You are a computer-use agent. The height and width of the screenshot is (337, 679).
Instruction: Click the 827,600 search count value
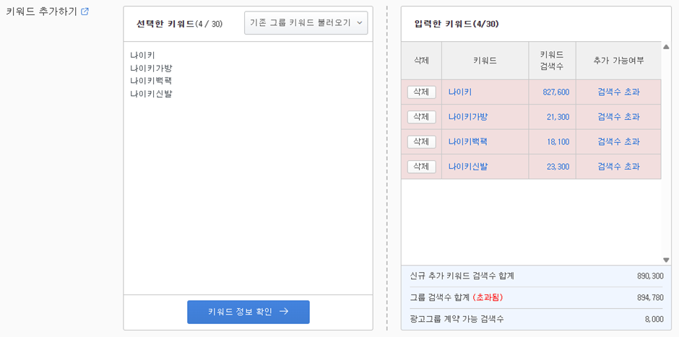click(x=556, y=92)
